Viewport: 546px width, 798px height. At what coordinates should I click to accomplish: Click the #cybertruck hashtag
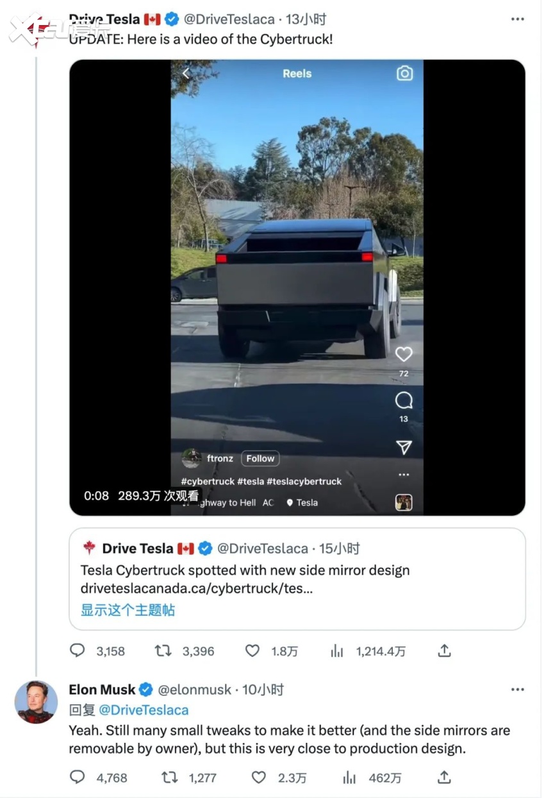pyautogui.click(x=208, y=481)
